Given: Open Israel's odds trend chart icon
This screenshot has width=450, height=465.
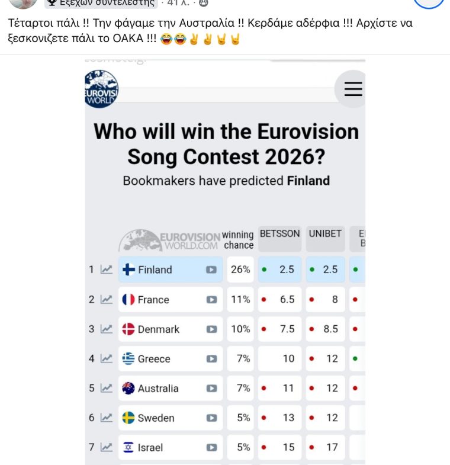Looking at the screenshot, I should point(107,448).
